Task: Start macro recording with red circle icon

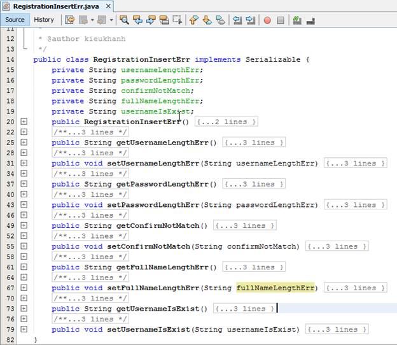Action: [267, 20]
